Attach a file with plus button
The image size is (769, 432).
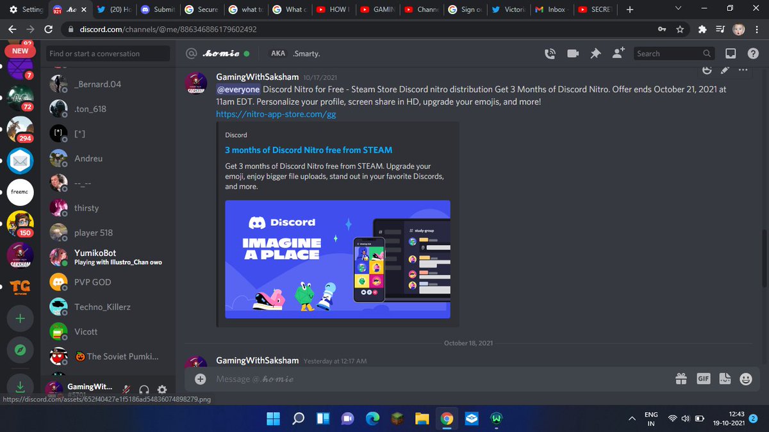(200, 379)
